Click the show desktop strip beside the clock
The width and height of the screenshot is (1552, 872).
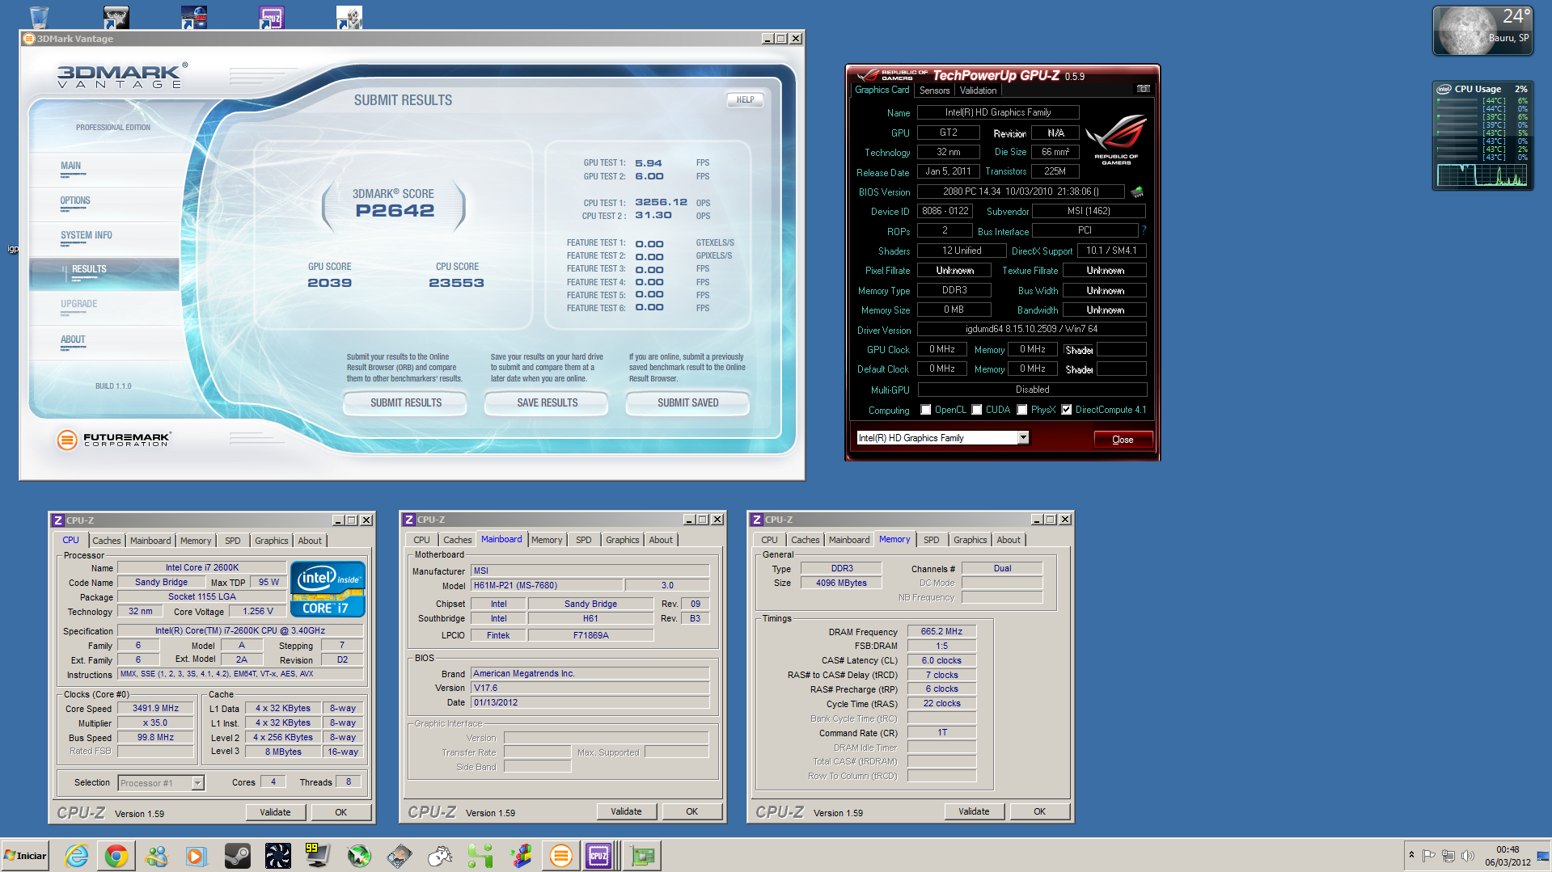point(1544,856)
